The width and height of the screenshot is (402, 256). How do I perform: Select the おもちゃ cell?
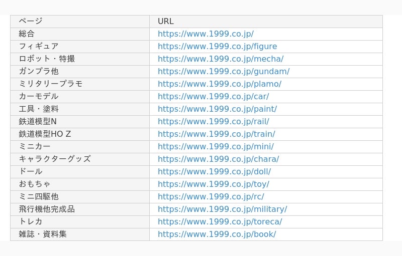coord(80,184)
